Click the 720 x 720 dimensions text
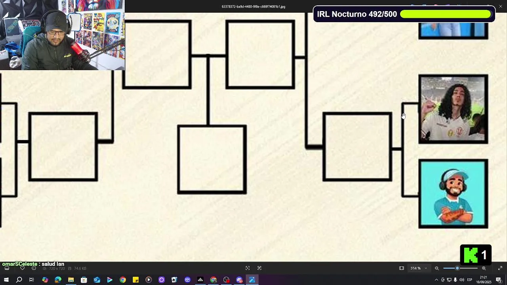Screen dimensions: 507x285 (x=57, y=268)
